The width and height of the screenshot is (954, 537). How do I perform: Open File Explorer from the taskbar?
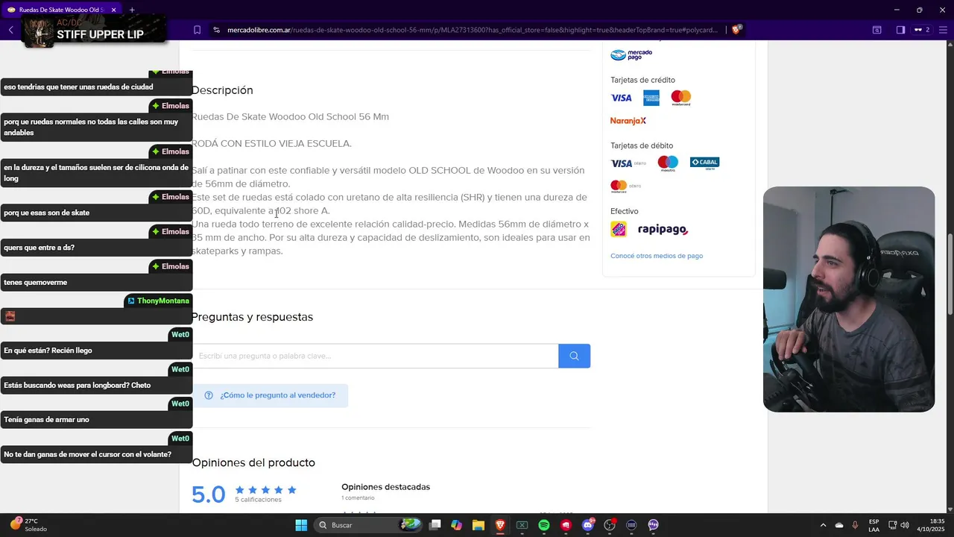coord(478,525)
